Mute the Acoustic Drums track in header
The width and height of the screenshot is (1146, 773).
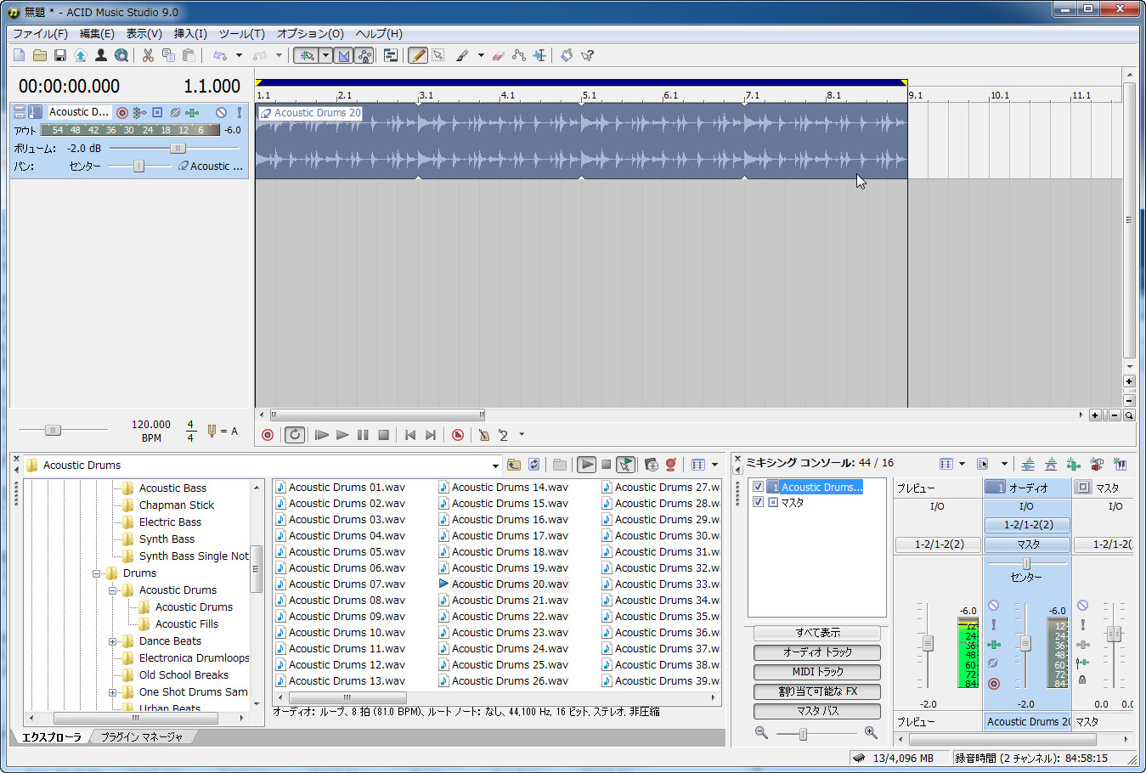coord(221,112)
